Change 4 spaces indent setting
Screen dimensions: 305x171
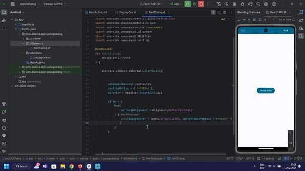[269, 158]
